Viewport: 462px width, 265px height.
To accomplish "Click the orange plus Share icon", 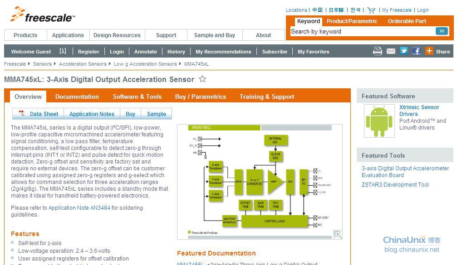I will pos(429,51).
